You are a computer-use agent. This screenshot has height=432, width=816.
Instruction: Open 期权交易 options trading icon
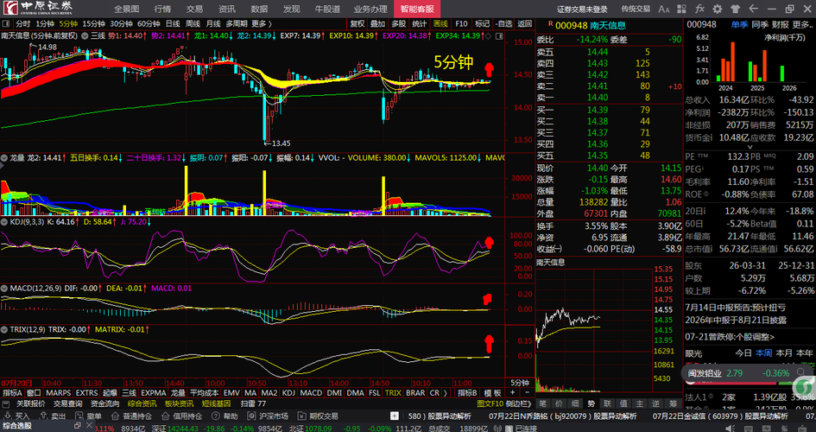coord(301,416)
